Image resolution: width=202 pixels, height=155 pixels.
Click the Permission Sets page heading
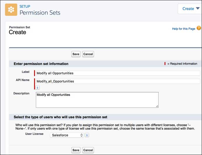(x=40, y=13)
